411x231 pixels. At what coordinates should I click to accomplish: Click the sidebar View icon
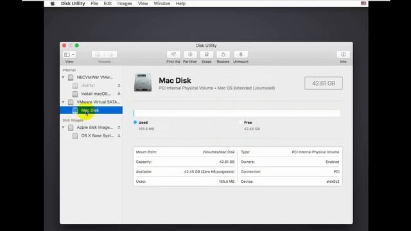point(67,55)
